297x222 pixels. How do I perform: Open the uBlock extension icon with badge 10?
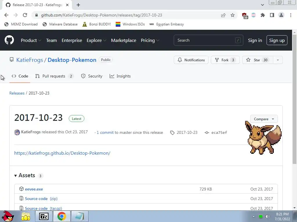pyautogui.click(x=245, y=16)
